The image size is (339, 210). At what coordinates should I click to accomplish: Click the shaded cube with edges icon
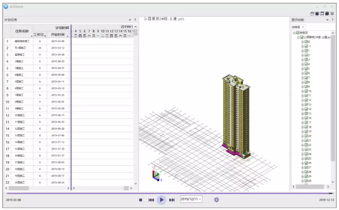click(327, 13)
